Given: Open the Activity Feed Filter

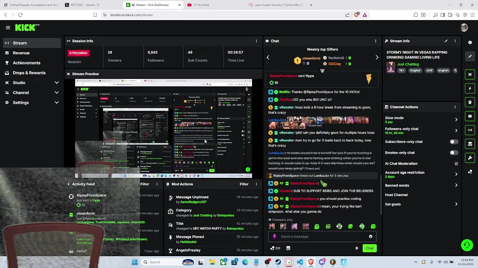Looking at the screenshot, I should click(145, 184).
